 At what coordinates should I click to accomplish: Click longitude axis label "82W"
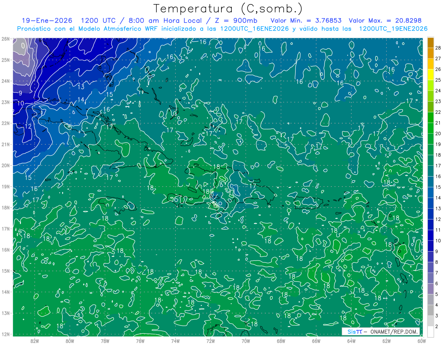coord(35,341)
